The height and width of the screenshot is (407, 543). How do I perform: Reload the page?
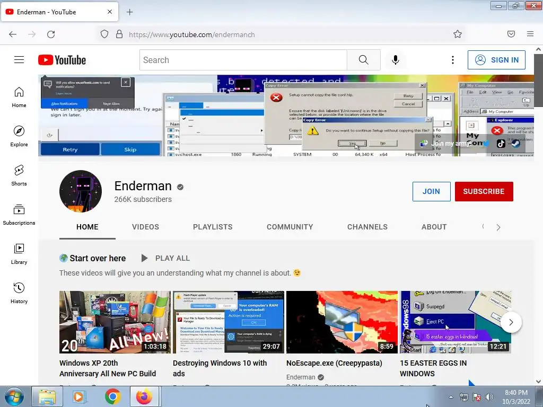coord(51,34)
